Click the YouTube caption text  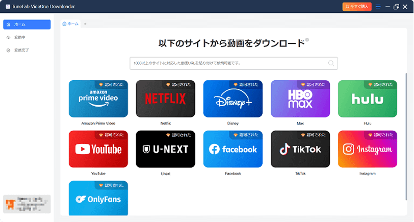pyautogui.click(x=98, y=174)
